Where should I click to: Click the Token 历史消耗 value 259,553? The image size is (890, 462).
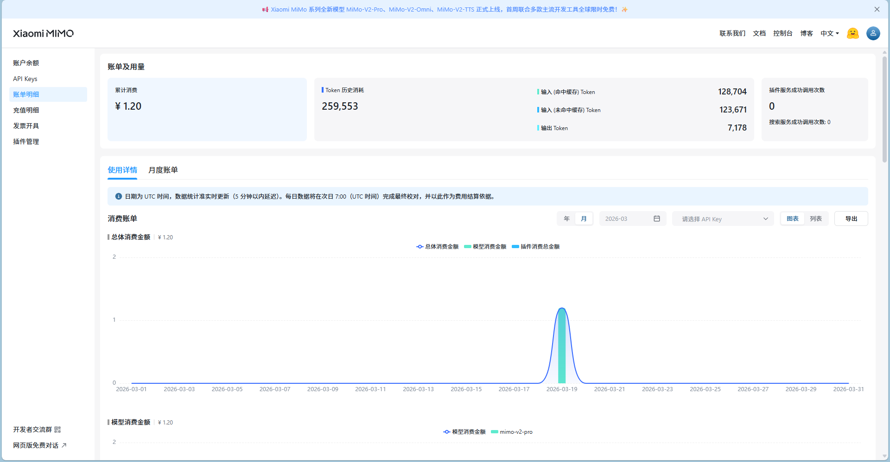point(340,106)
